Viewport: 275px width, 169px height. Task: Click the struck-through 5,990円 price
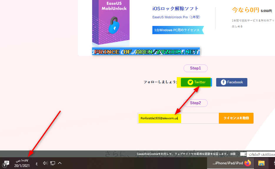click(266, 11)
